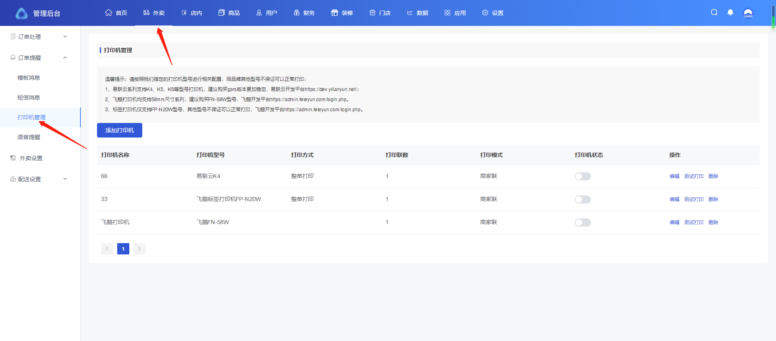Screen dimensions: 776x341
Task: Click the search magnifier icon in header
Action: click(x=714, y=13)
